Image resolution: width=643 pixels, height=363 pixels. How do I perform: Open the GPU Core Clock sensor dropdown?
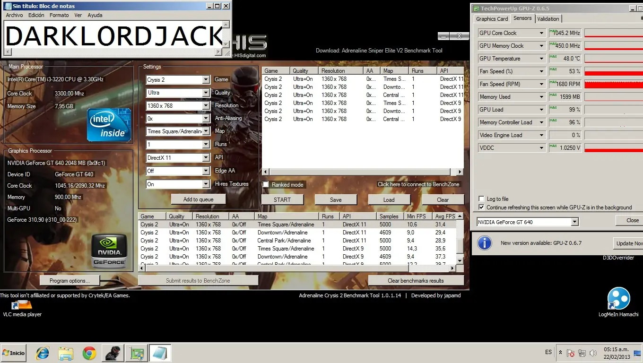[542, 33]
